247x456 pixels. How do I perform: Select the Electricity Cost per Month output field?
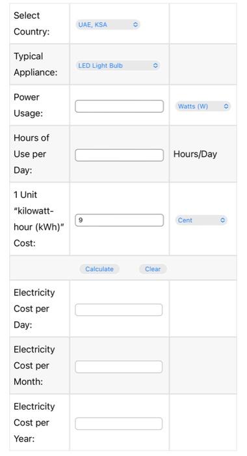119,367
